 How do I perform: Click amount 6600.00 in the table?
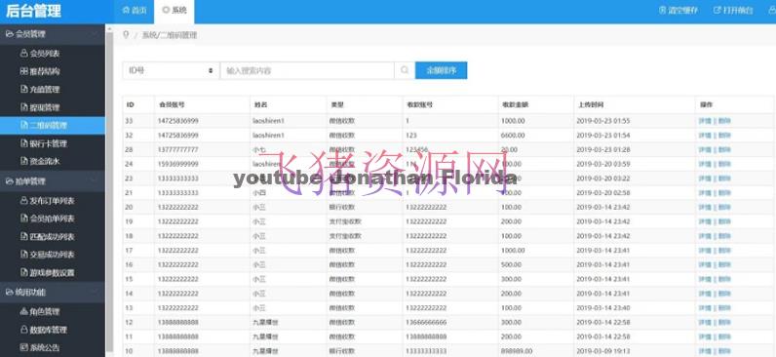click(513, 136)
